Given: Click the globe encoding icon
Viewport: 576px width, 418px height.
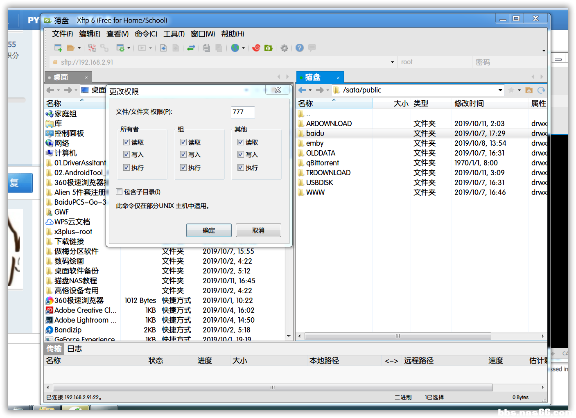Looking at the screenshot, I should tap(235, 48).
